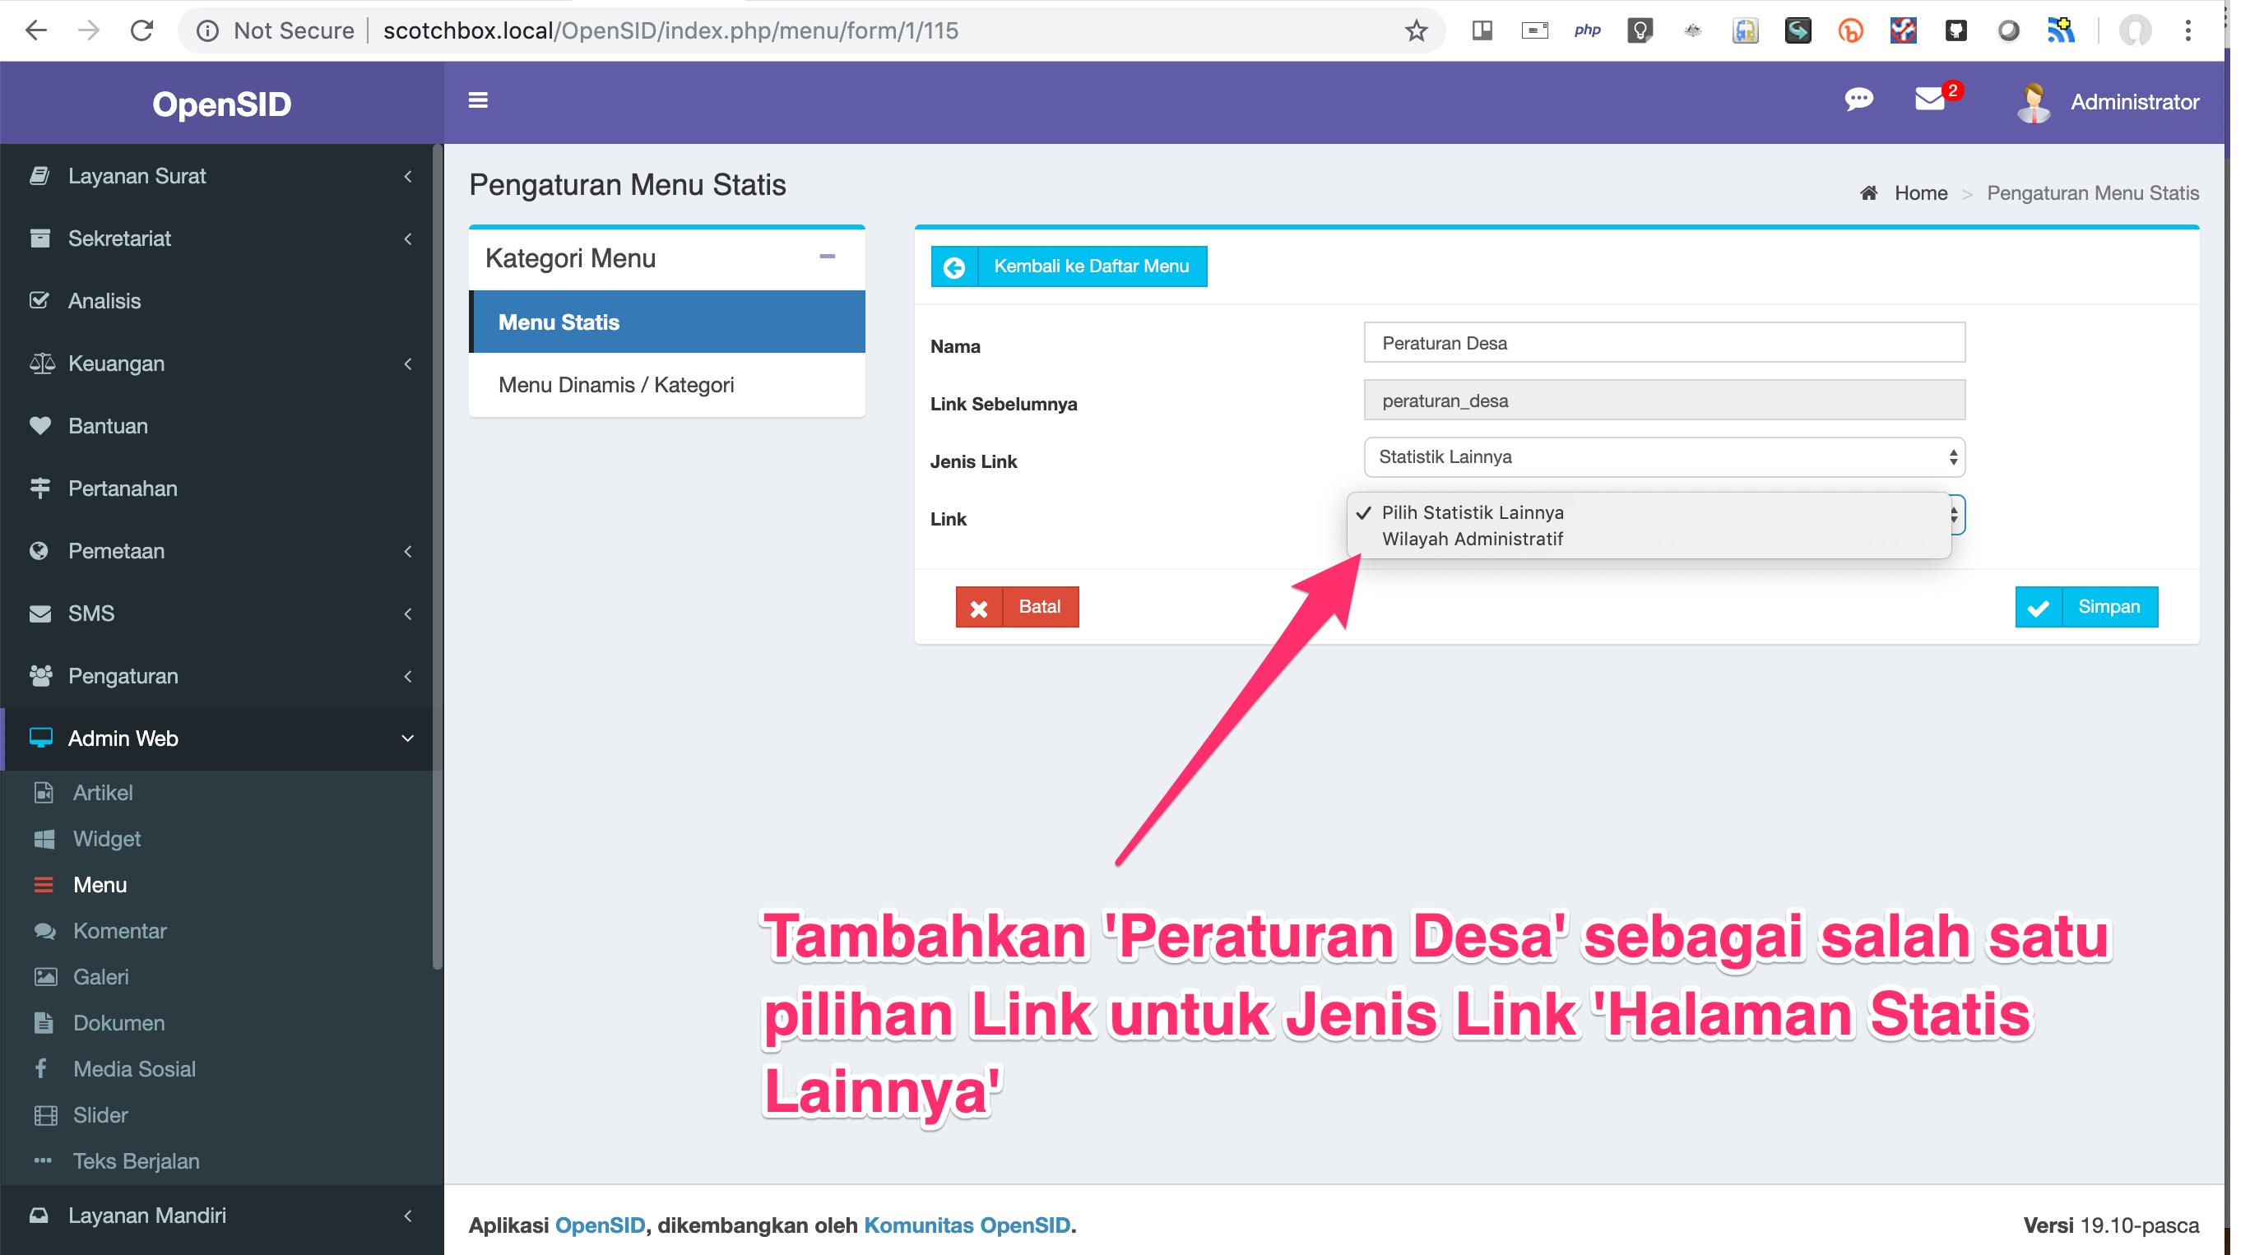Open Pemetaan via the globe icon

click(x=40, y=551)
